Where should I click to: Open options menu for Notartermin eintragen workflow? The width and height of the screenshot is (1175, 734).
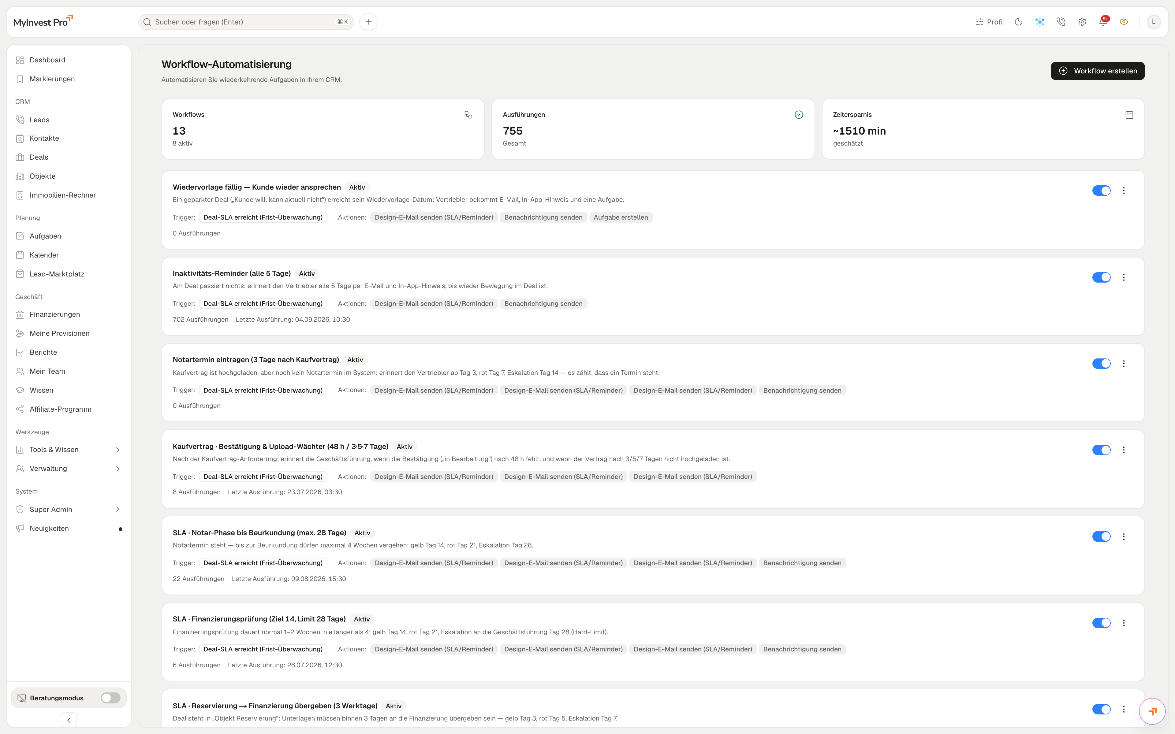1124,364
